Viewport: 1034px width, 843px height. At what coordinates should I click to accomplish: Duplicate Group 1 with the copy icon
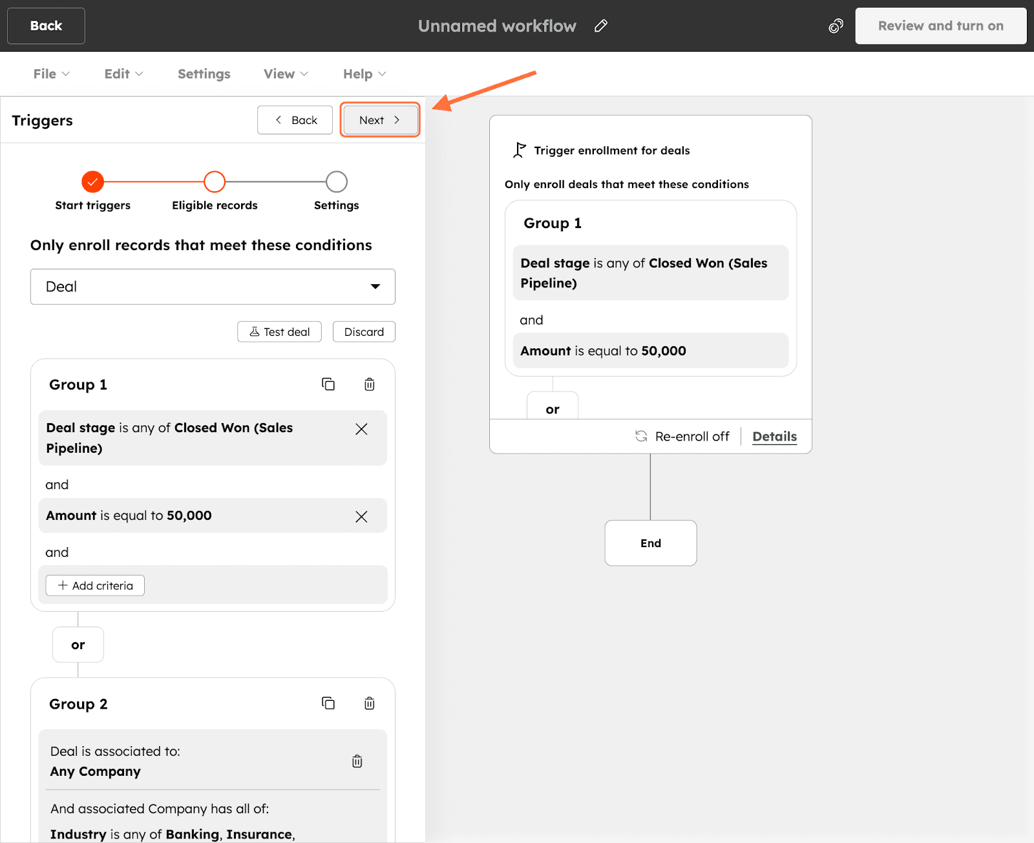click(x=328, y=384)
